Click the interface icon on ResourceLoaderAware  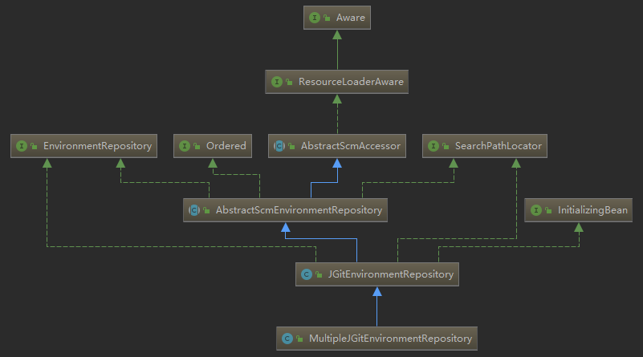[277, 82]
